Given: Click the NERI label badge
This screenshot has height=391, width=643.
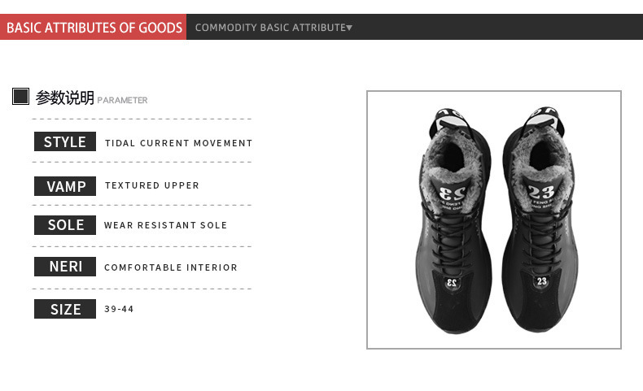Looking at the screenshot, I should (65, 267).
